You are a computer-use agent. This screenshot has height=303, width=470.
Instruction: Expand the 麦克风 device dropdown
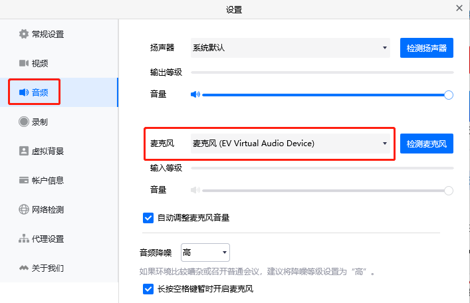290,143
